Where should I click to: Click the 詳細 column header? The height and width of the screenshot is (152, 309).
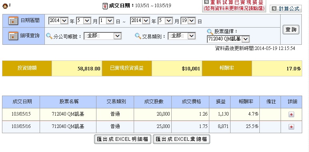pos(291,102)
